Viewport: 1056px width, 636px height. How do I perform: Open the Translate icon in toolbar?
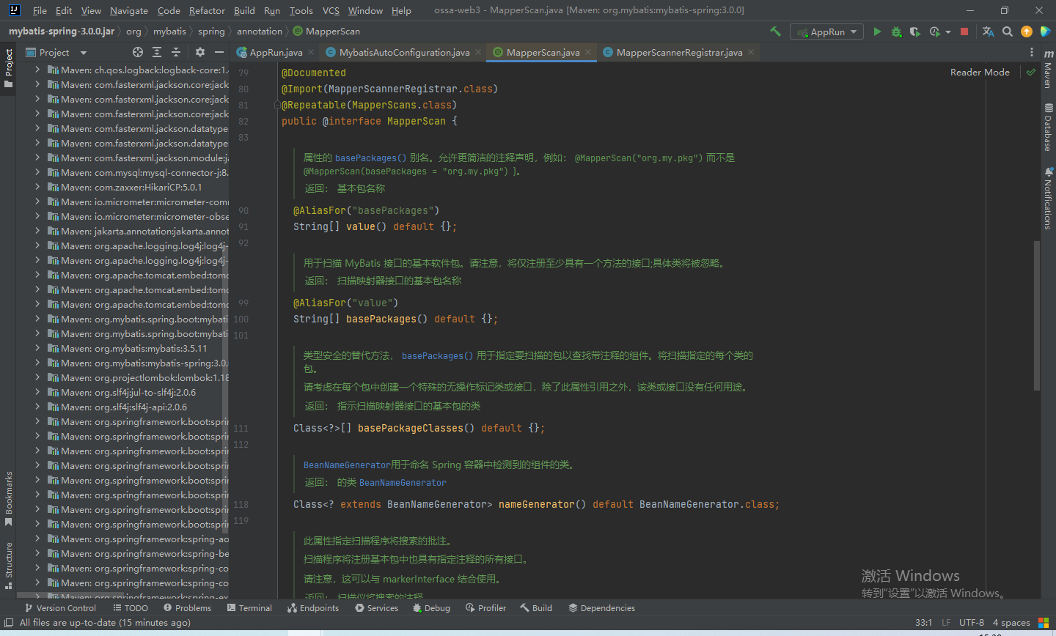tap(988, 32)
